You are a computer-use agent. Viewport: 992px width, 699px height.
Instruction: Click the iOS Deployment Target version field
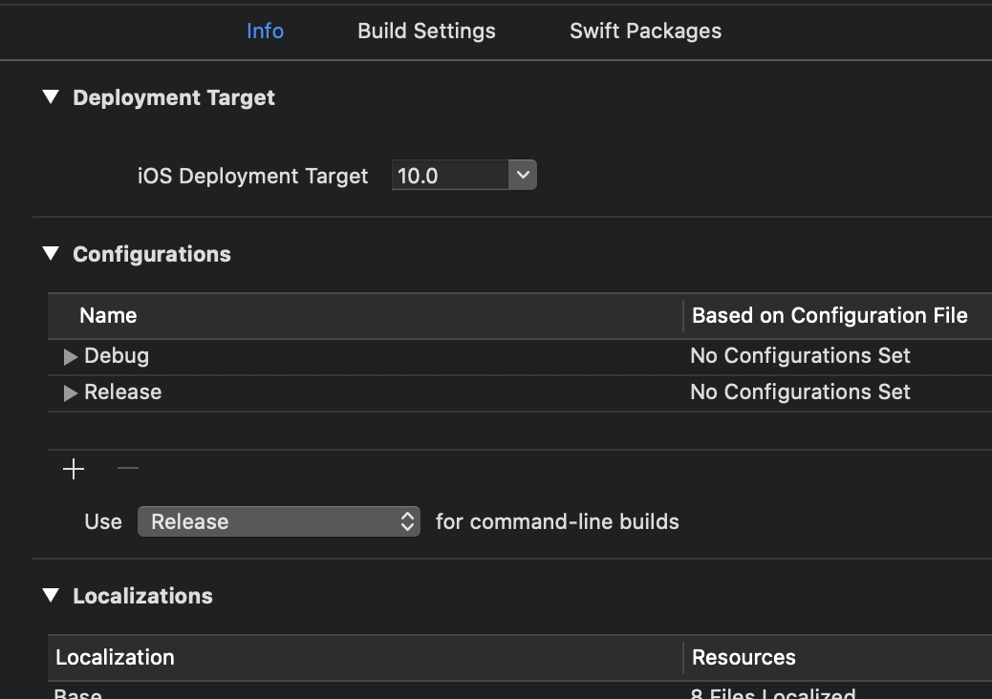pos(449,176)
